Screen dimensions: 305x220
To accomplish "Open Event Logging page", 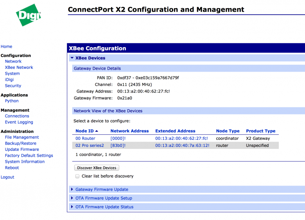I will tap(19, 122).
